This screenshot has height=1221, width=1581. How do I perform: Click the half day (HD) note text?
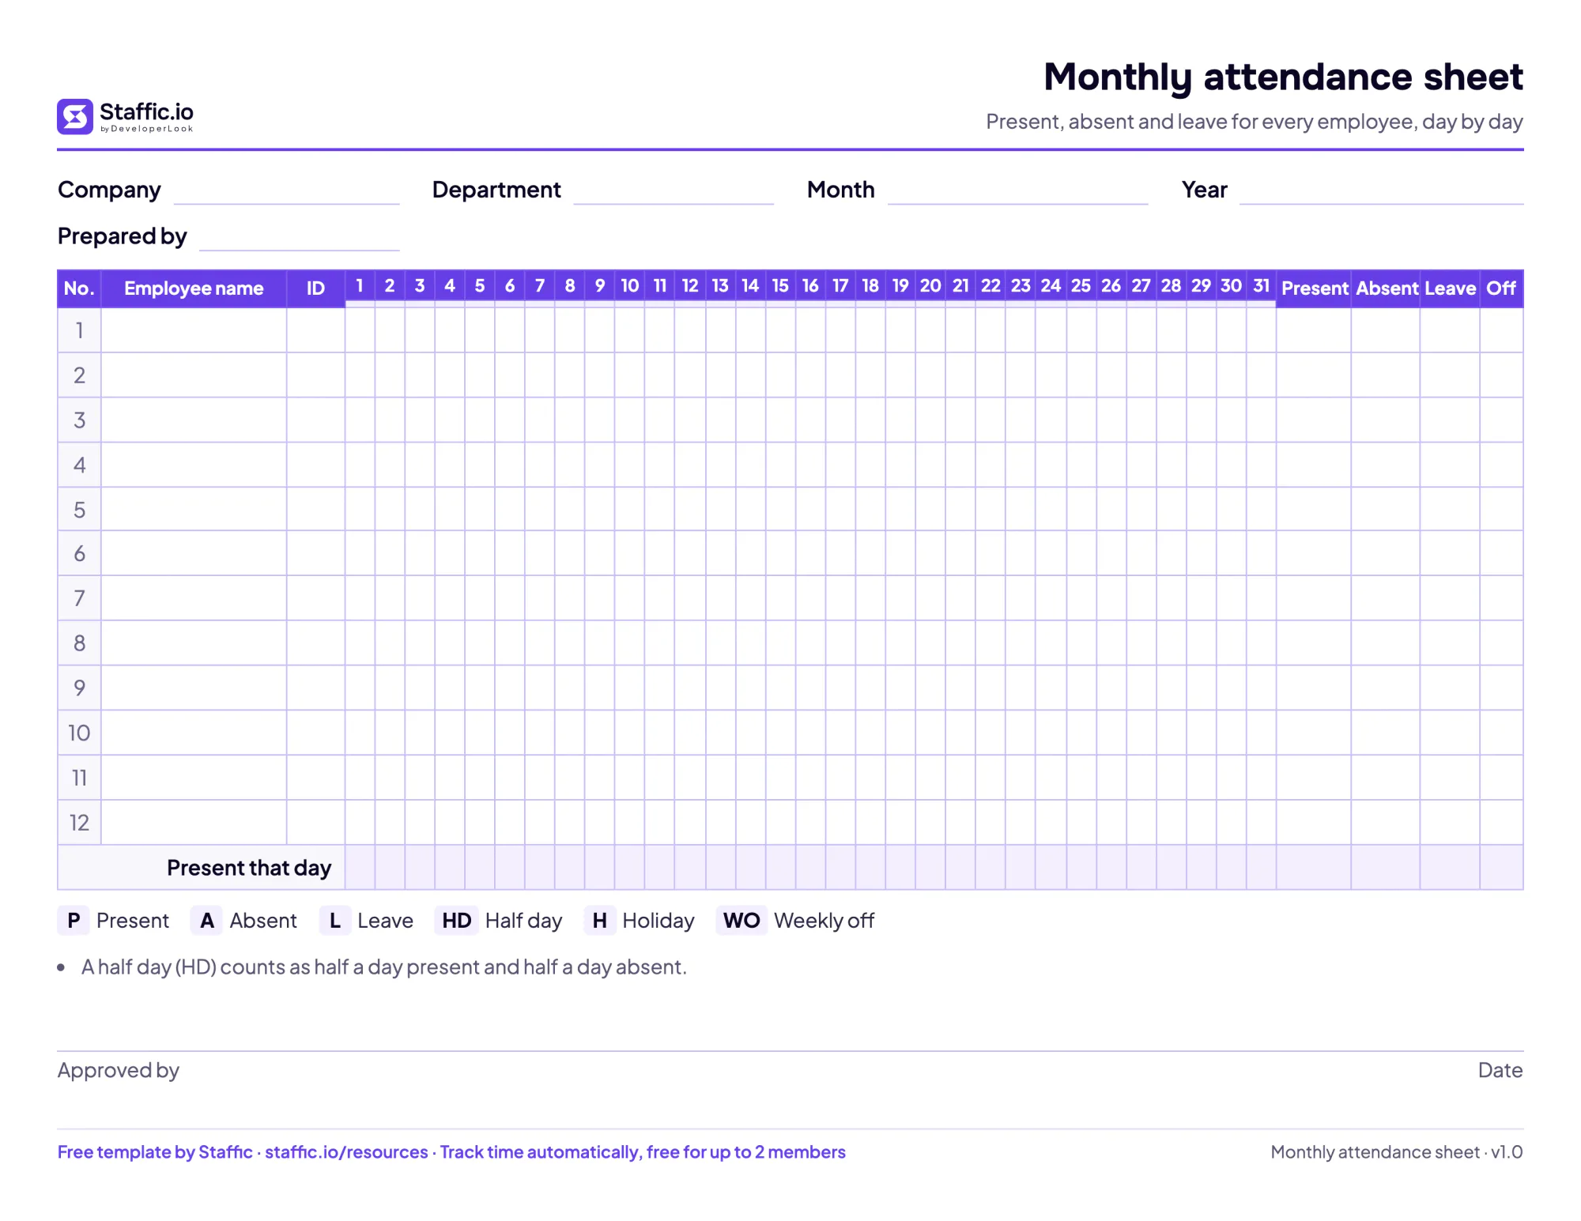tap(384, 967)
